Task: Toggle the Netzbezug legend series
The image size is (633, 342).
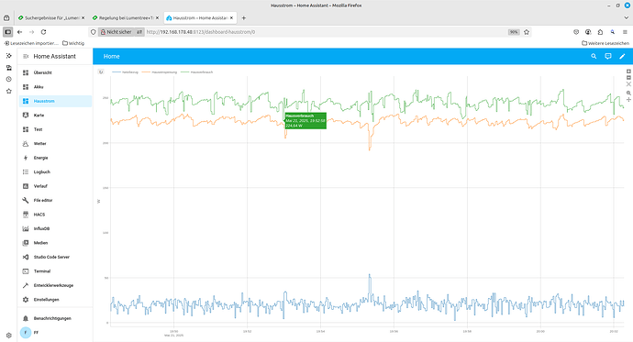Action: [x=125, y=72]
